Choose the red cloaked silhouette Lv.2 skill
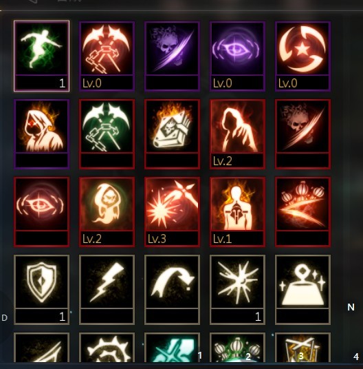Screen dimensions: 363x369 click(x=238, y=134)
